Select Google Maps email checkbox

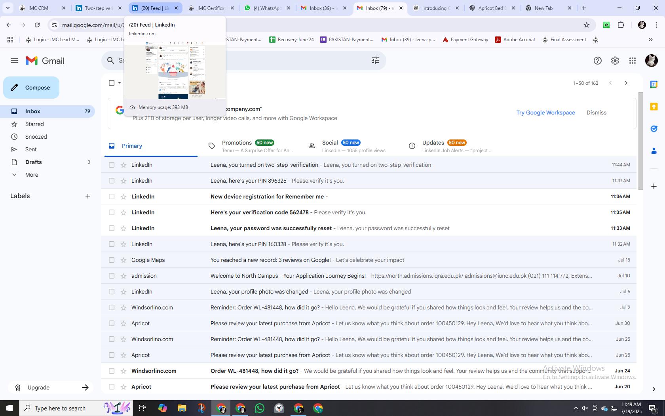coord(112,260)
